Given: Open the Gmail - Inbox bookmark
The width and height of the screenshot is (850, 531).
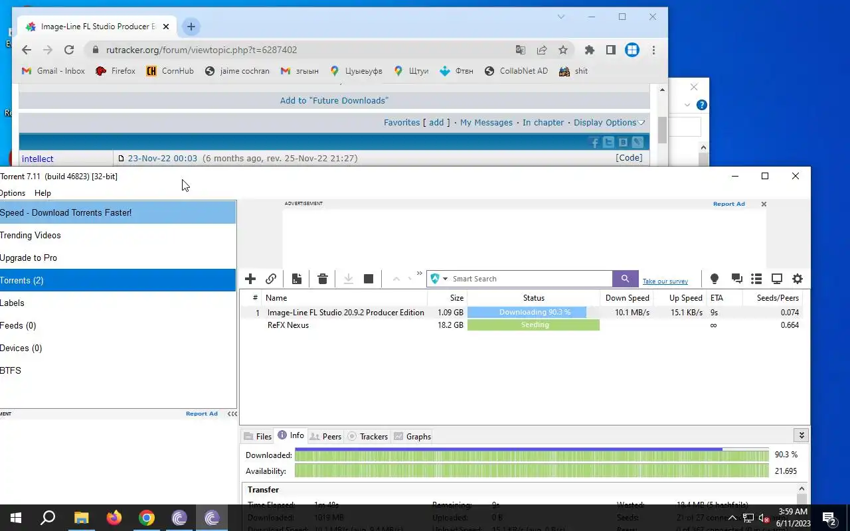Looking at the screenshot, I should pyautogui.click(x=53, y=71).
